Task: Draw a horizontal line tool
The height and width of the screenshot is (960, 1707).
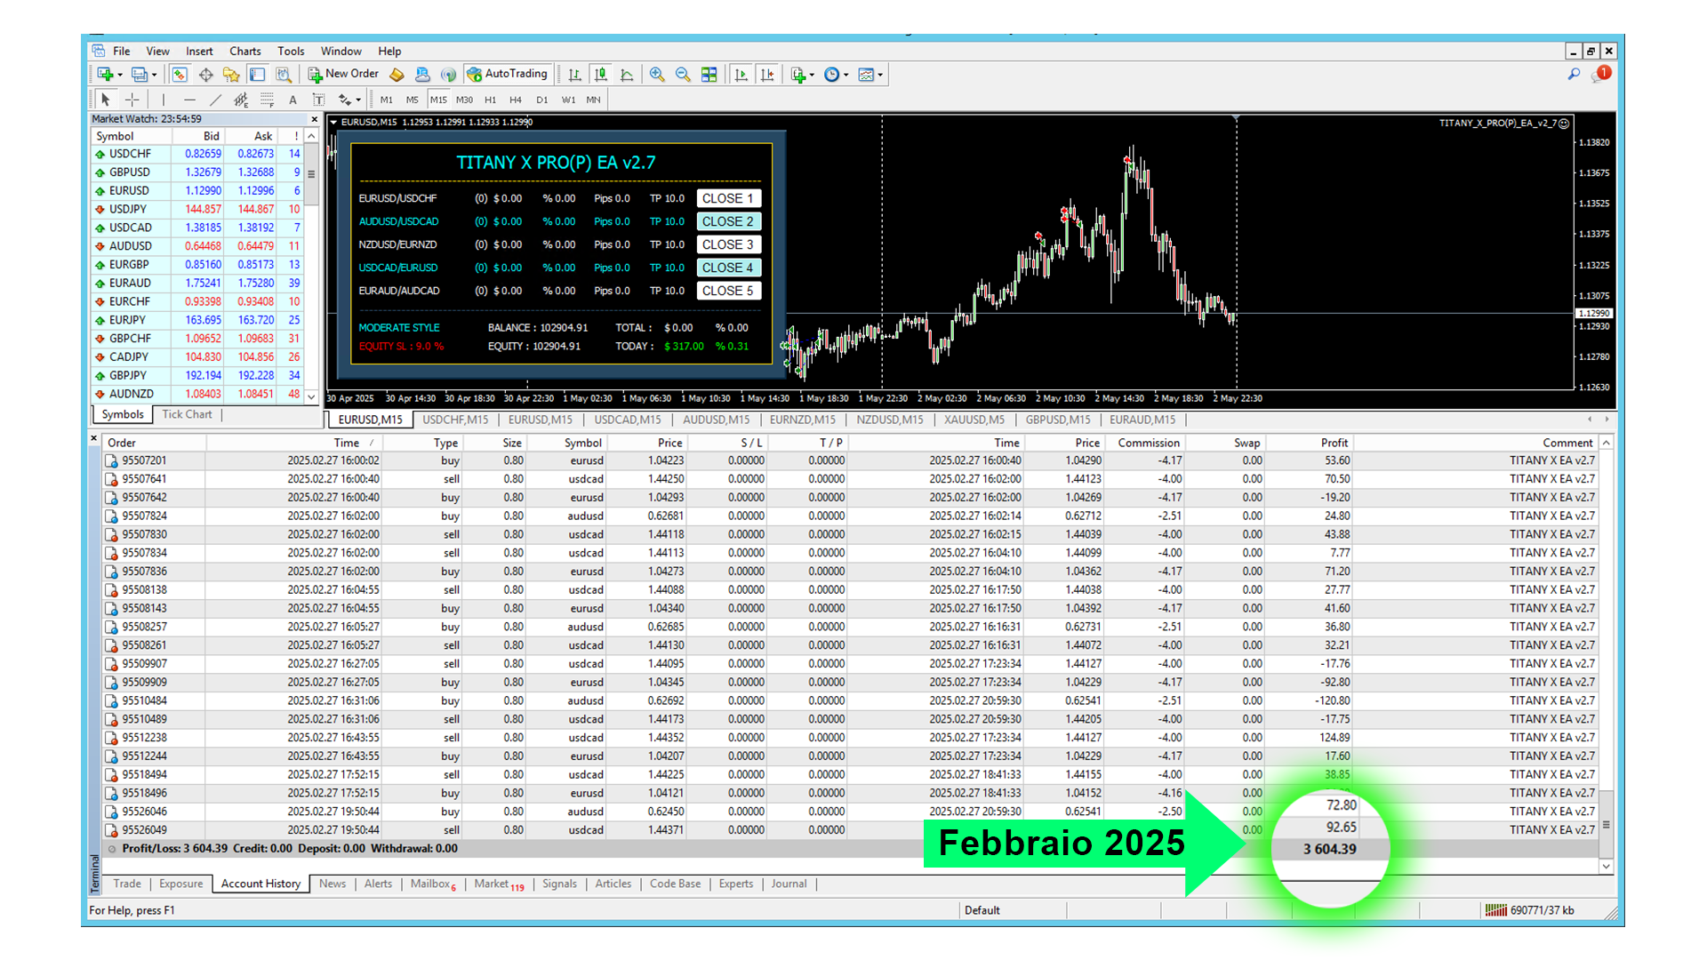Action: tap(189, 100)
